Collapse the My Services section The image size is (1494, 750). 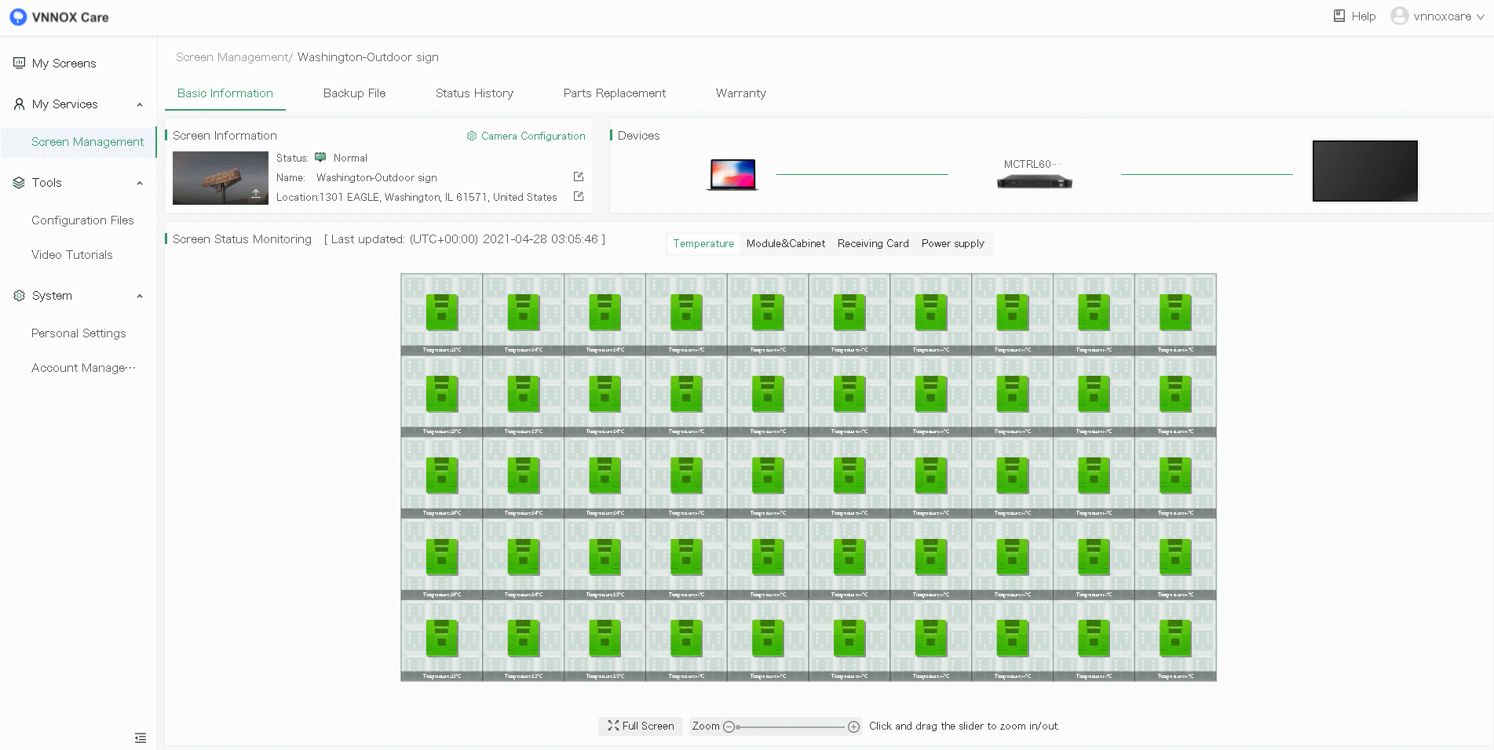pyautogui.click(x=140, y=104)
